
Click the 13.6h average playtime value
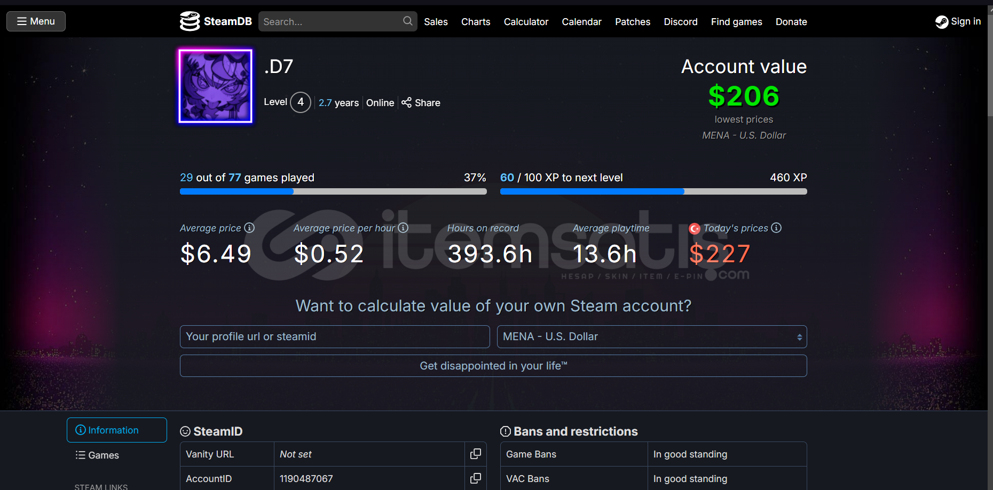(605, 254)
